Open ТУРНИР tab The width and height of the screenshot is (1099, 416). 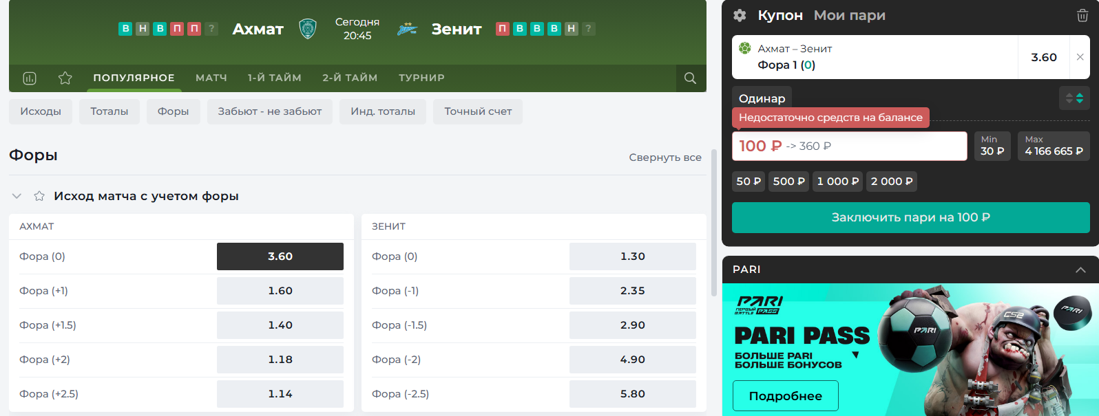[421, 78]
